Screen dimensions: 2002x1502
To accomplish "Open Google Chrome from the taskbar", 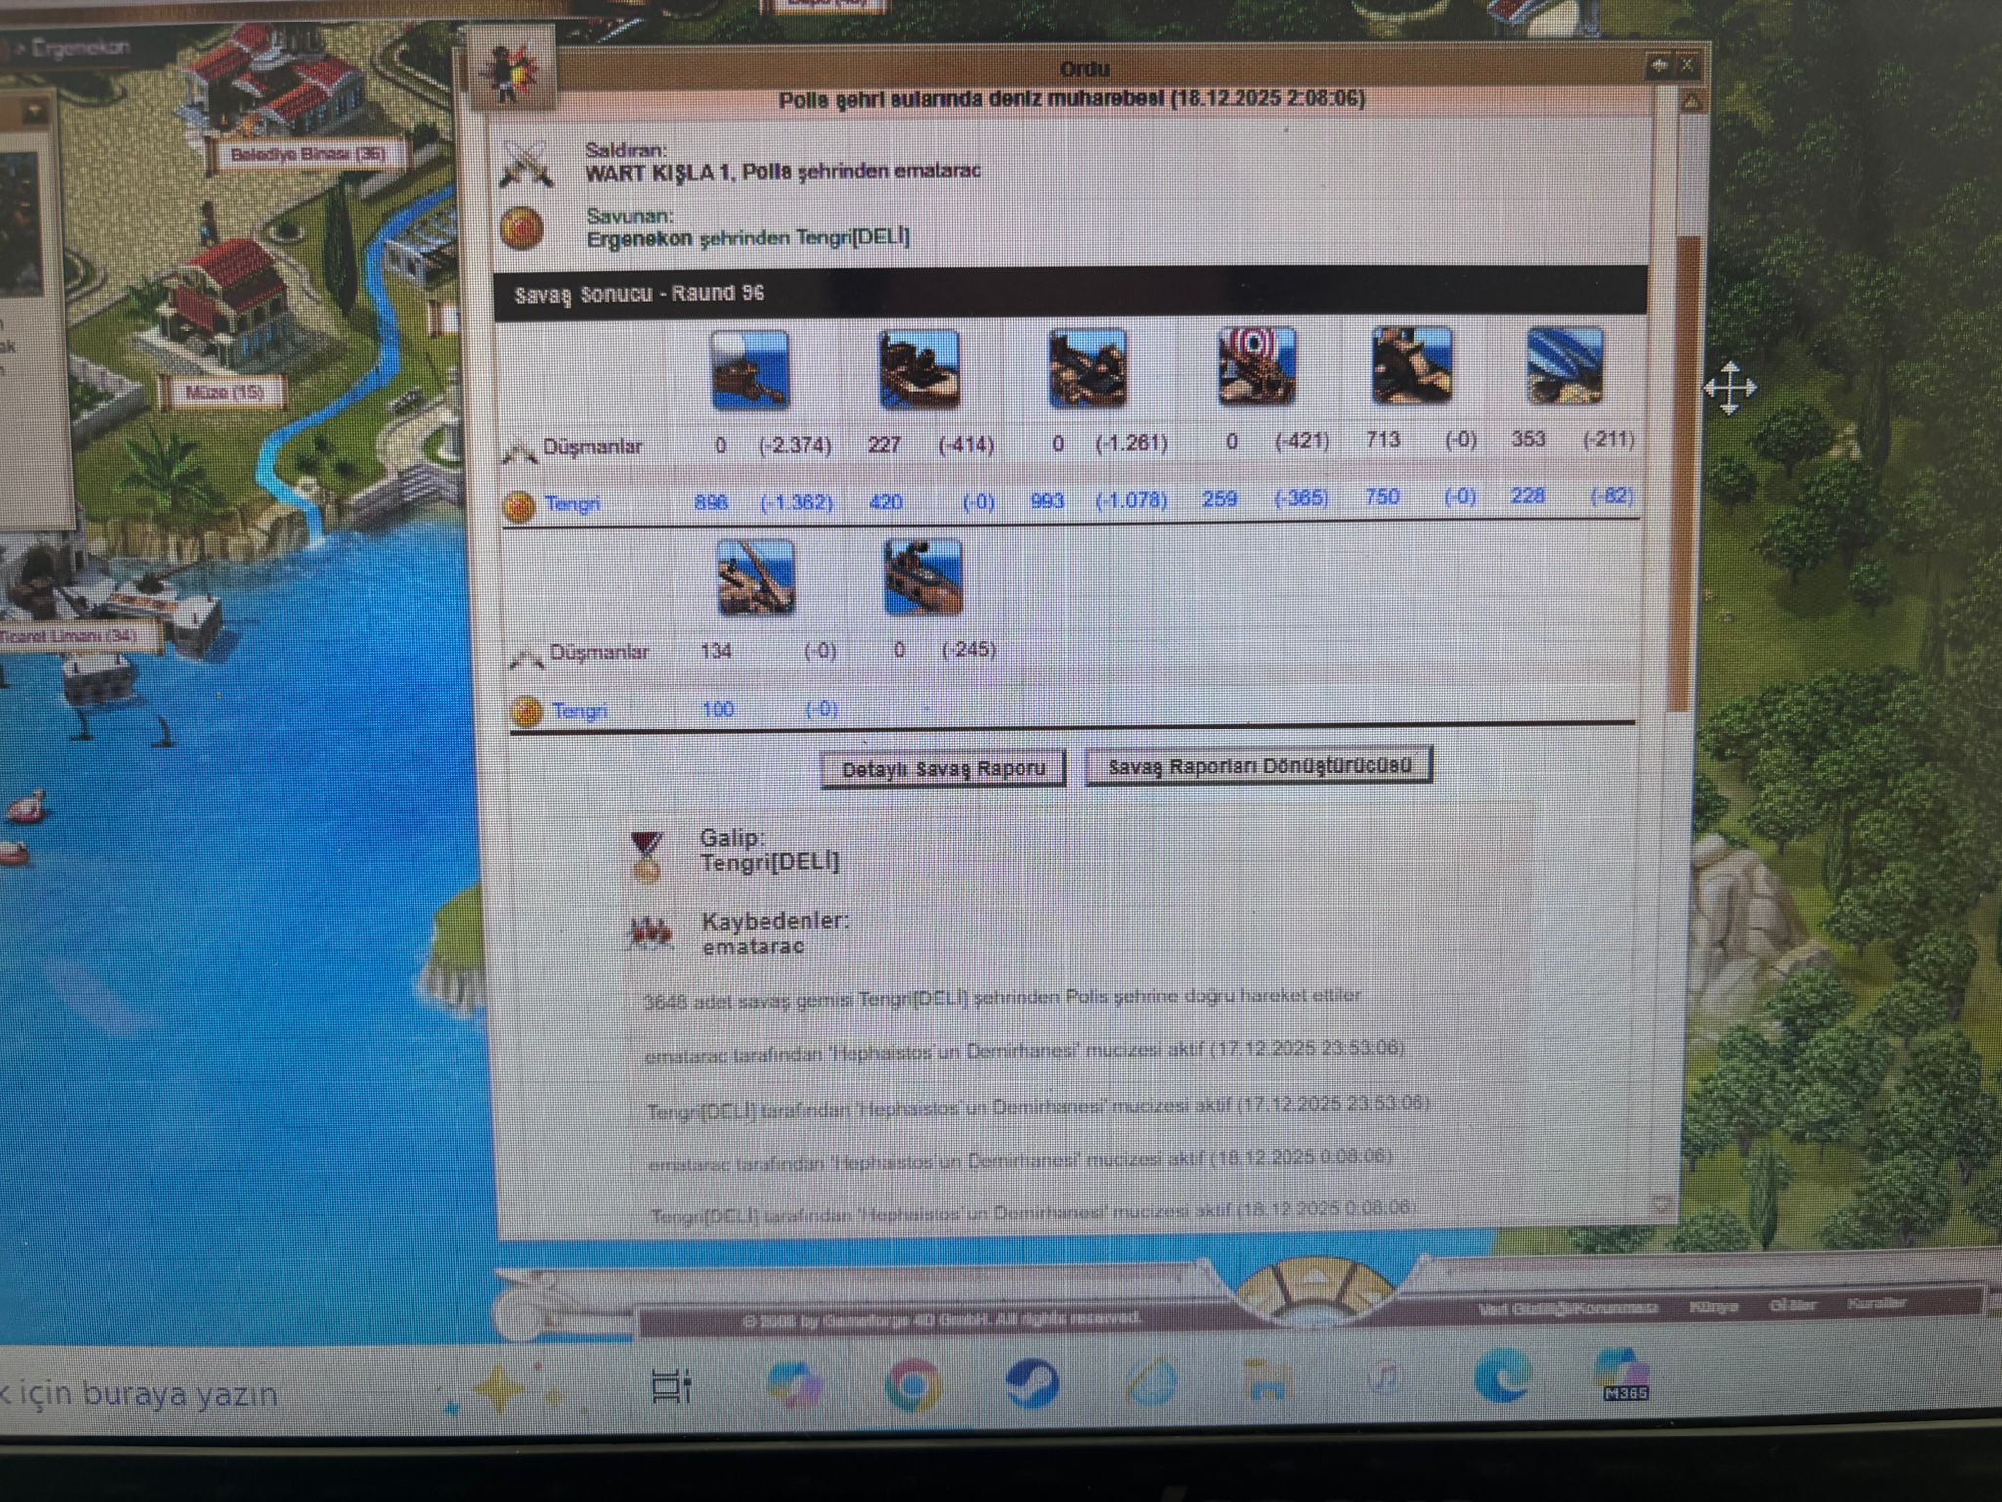I will click(x=912, y=1386).
